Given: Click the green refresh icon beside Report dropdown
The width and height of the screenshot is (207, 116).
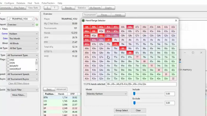Looking at the screenshot, I should (x=37, y=25).
